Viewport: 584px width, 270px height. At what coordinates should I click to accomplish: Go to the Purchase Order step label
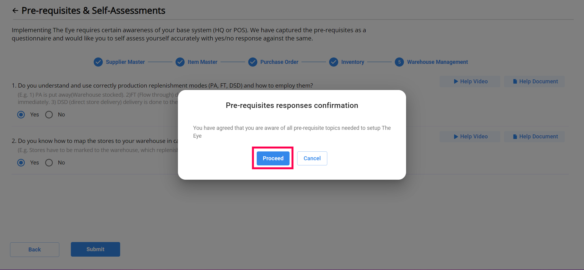pos(279,62)
